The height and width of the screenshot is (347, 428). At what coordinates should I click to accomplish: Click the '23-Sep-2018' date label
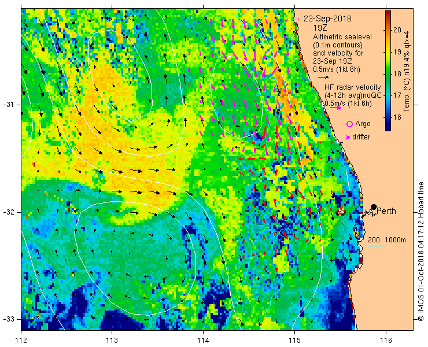pos(327,19)
